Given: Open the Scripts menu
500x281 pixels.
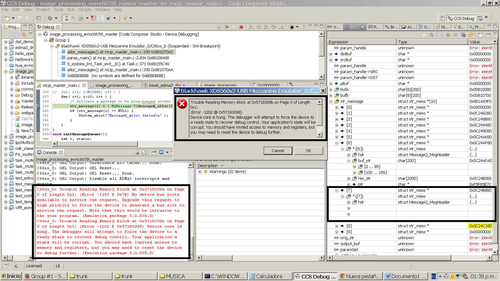Looking at the screenshot, I should coord(85,10).
